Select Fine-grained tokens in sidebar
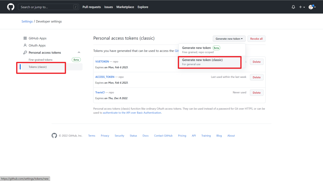Viewport: 323px width, 181px height. point(40,60)
